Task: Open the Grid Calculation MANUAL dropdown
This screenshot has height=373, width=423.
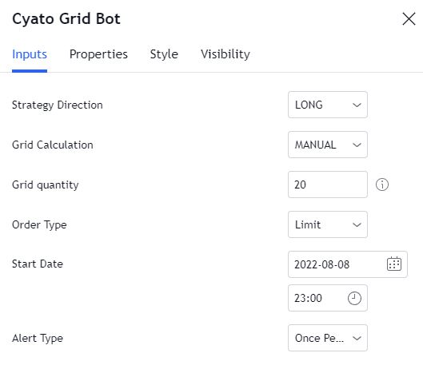Action: 328,145
